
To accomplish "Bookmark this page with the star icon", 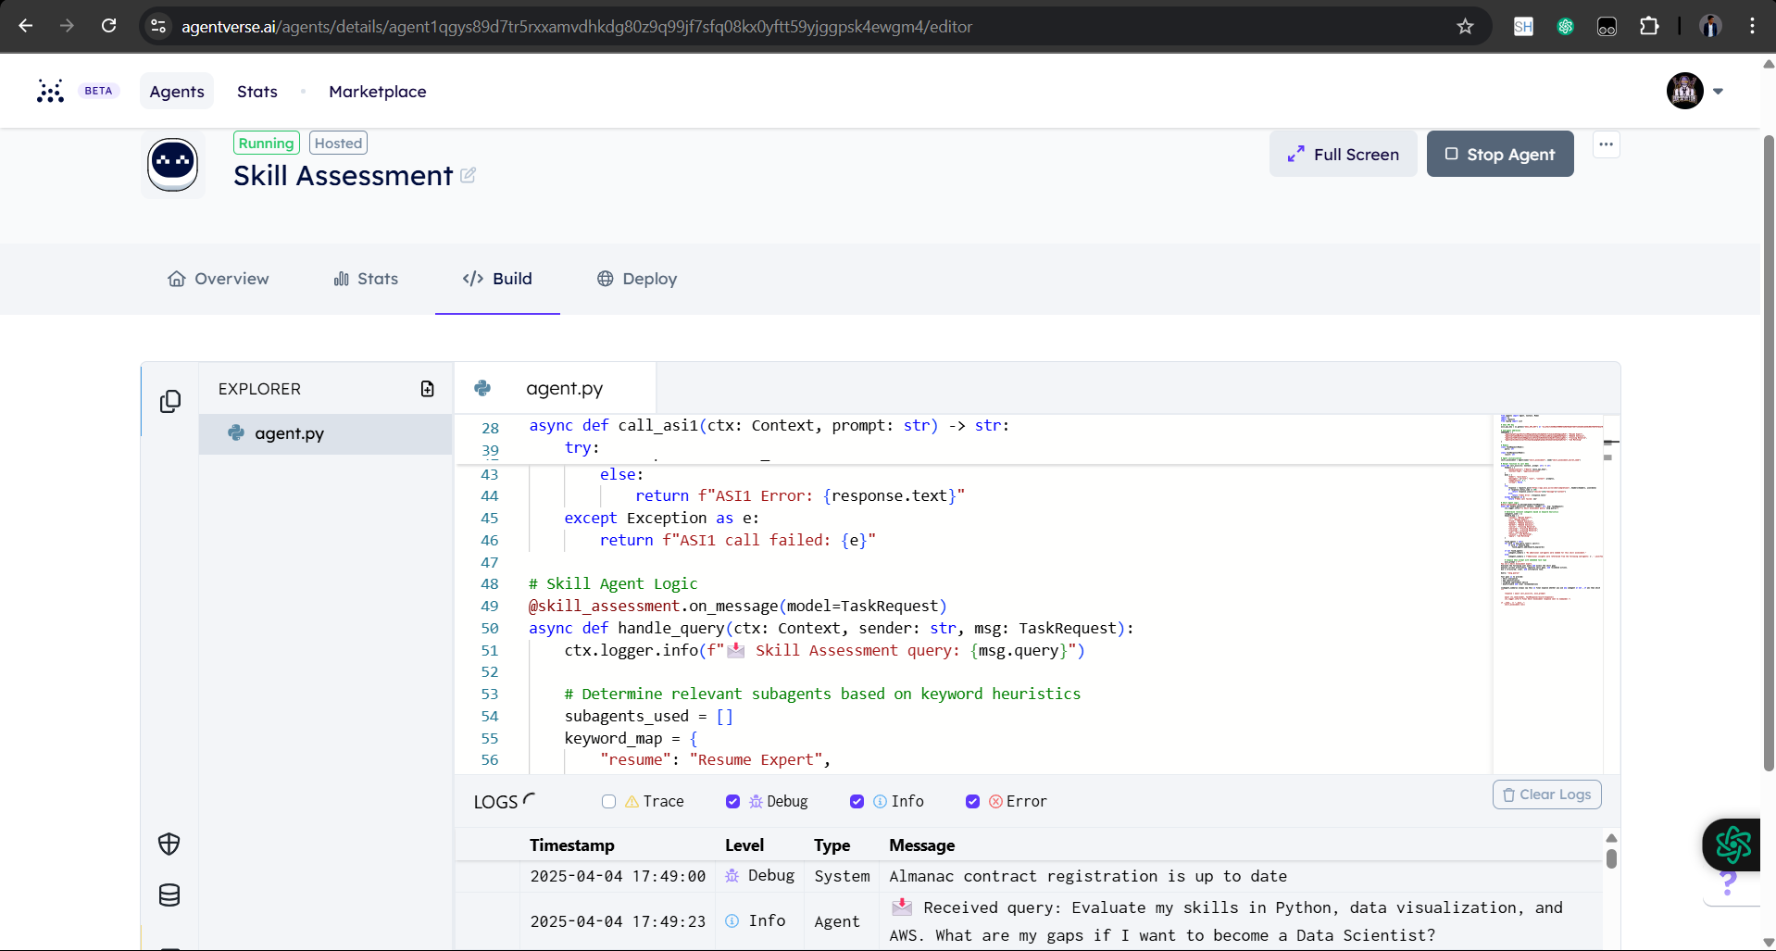I will pos(1465,26).
